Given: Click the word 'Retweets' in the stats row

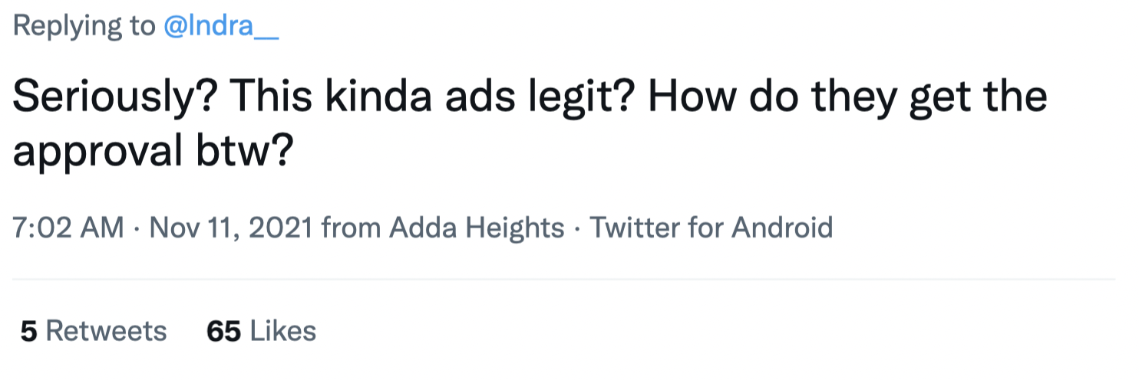Looking at the screenshot, I should click(x=107, y=331).
